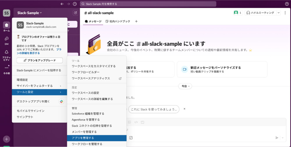
Task: Open channel options three-dot menu
Action: pyautogui.click(x=285, y=13)
